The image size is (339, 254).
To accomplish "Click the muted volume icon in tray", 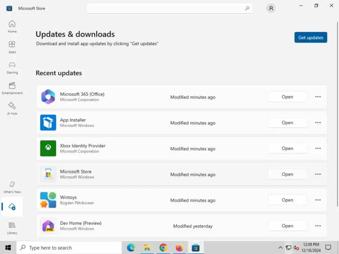I will pos(296,247).
